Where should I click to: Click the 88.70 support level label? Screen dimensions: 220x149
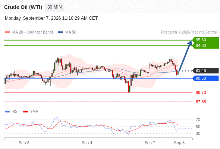[201, 92]
